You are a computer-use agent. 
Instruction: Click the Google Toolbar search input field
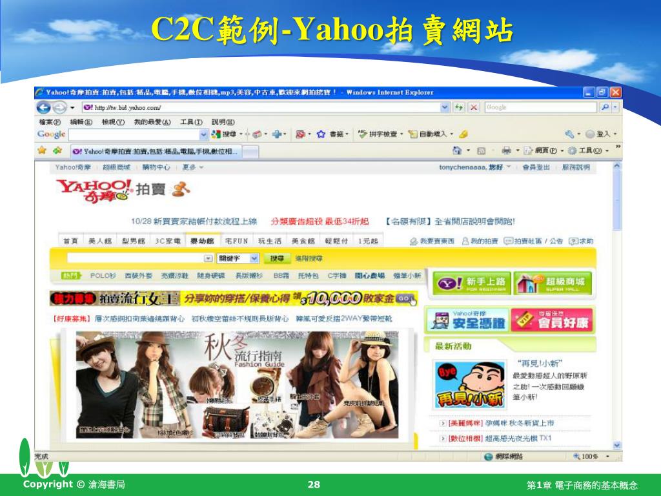(134, 134)
